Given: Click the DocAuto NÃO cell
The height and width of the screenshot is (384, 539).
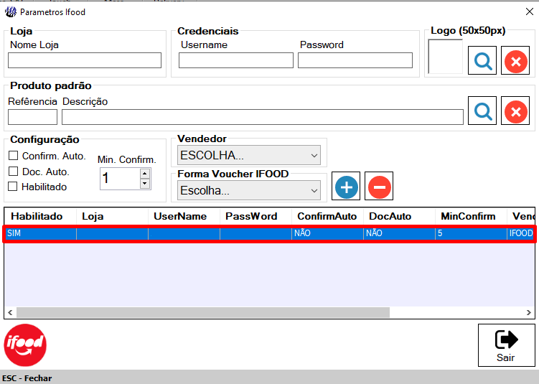Looking at the screenshot, I should point(400,233).
